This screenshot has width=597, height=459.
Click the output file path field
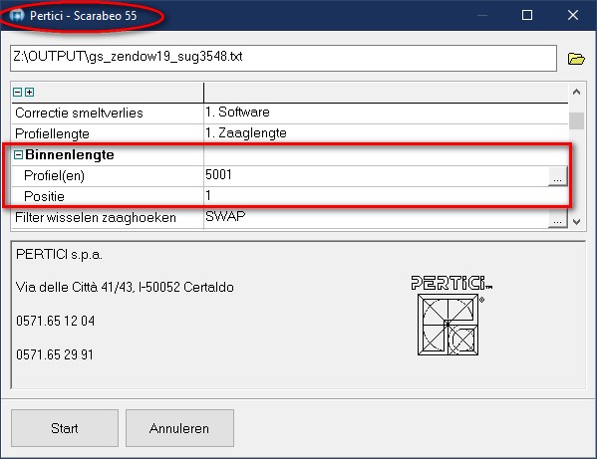283,58
